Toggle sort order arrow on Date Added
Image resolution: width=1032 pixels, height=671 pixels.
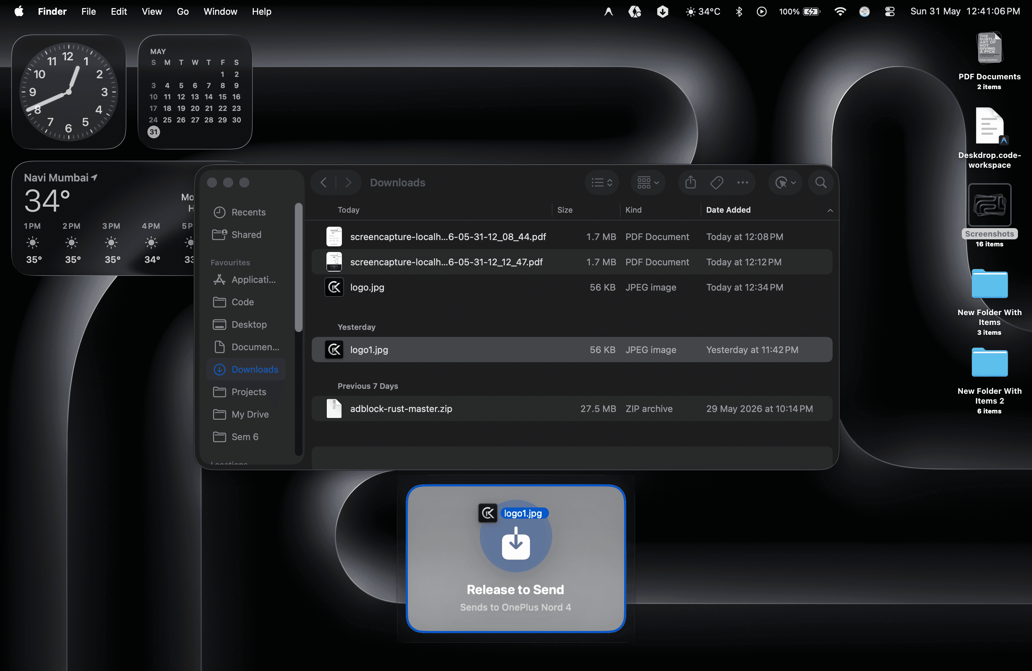(830, 210)
